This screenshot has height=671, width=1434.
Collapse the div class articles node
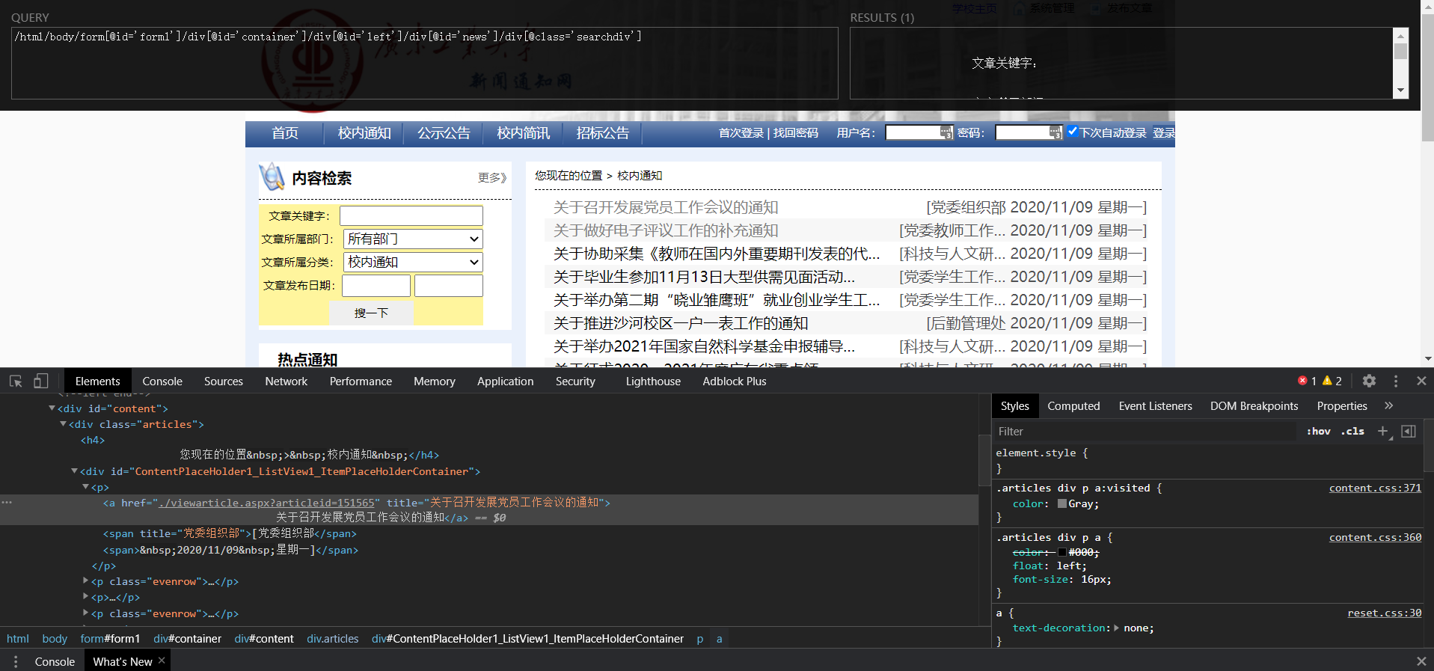(64, 424)
